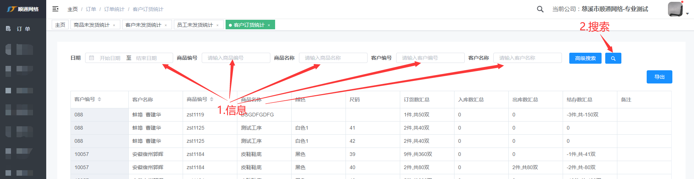Open the 订单 sidebar menu
Image resolution: width=694 pixels, height=179 pixels.
pos(23,29)
